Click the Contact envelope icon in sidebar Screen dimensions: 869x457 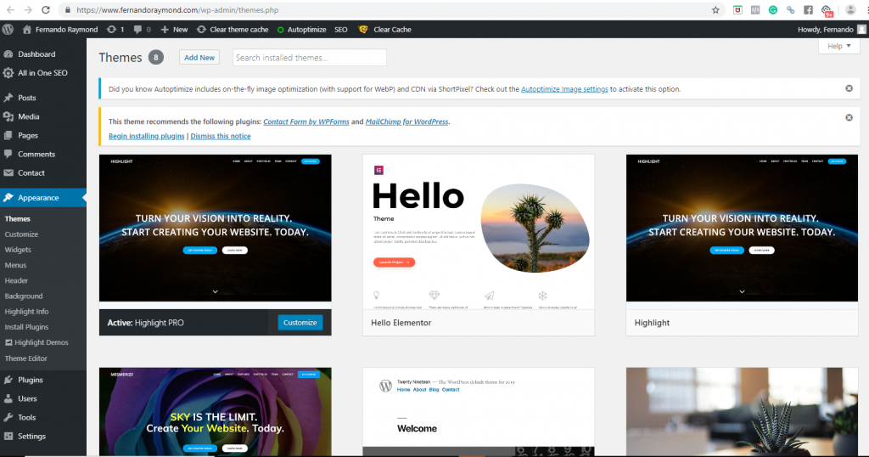8,173
